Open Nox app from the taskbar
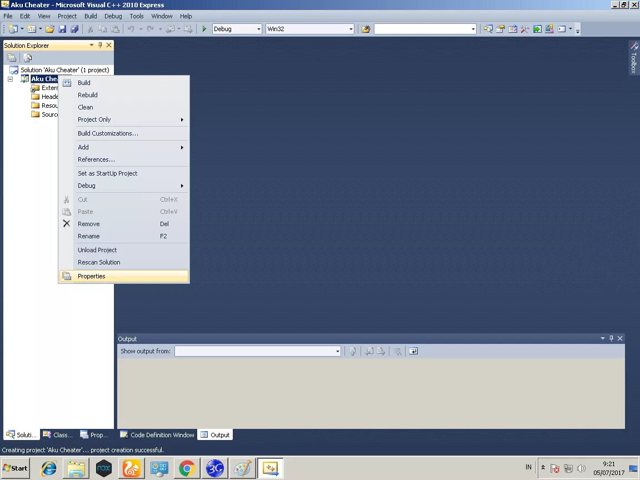Image resolution: width=640 pixels, height=480 pixels. 104,468
